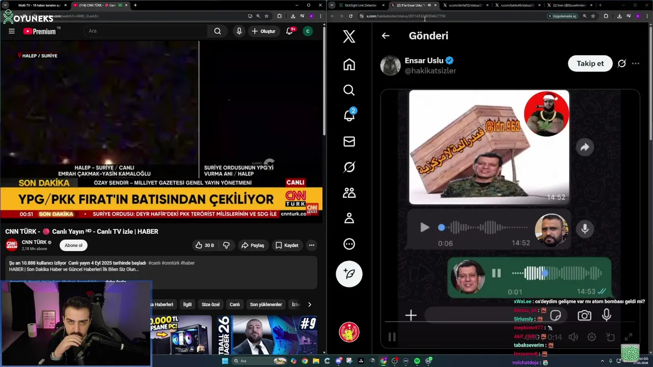This screenshot has width=653, height=367.
Task: Subscribe with the 'Abone ol' button
Action: tap(73, 245)
